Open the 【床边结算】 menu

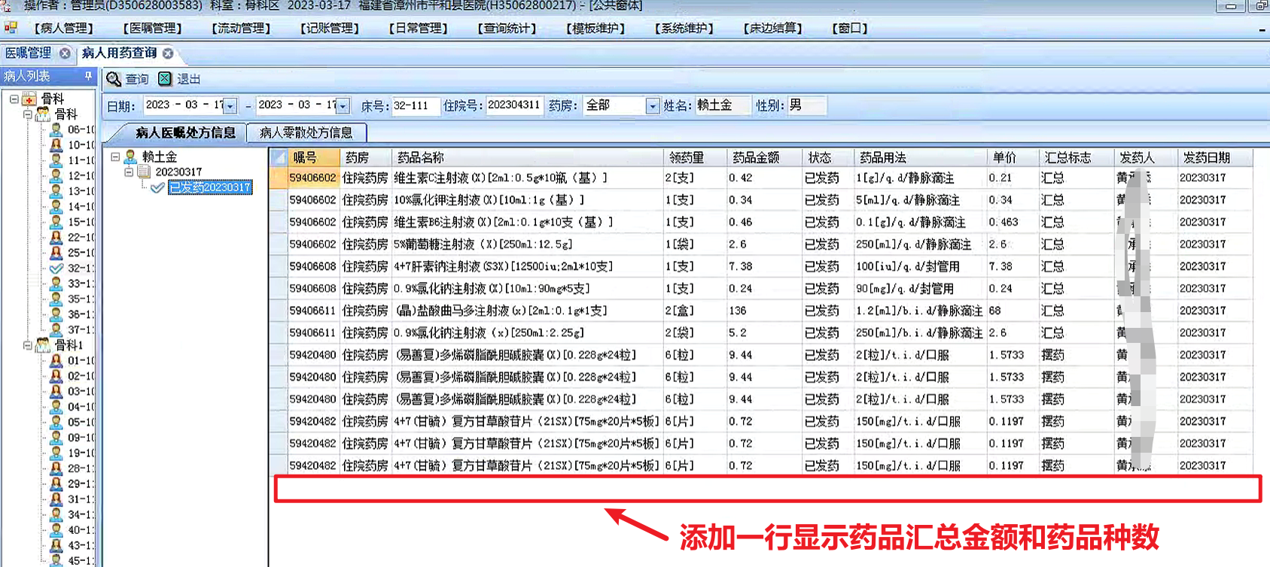point(773,29)
